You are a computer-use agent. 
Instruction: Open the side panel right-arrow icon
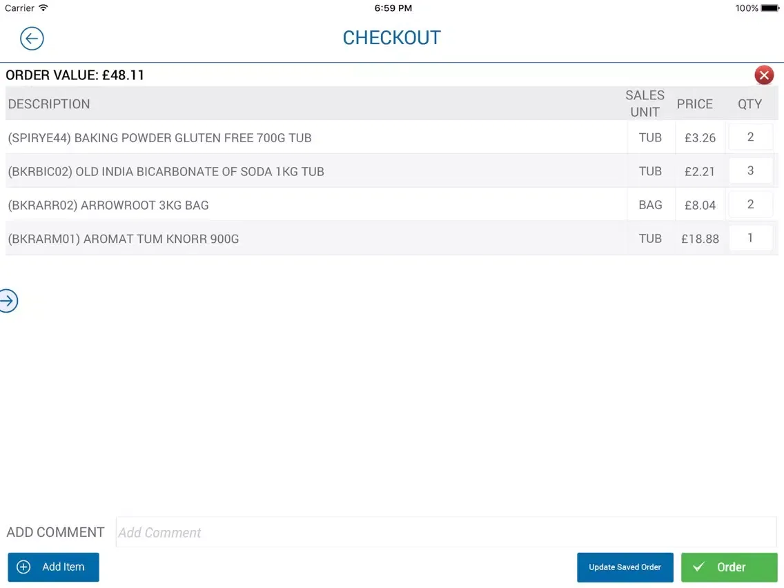tap(8, 300)
